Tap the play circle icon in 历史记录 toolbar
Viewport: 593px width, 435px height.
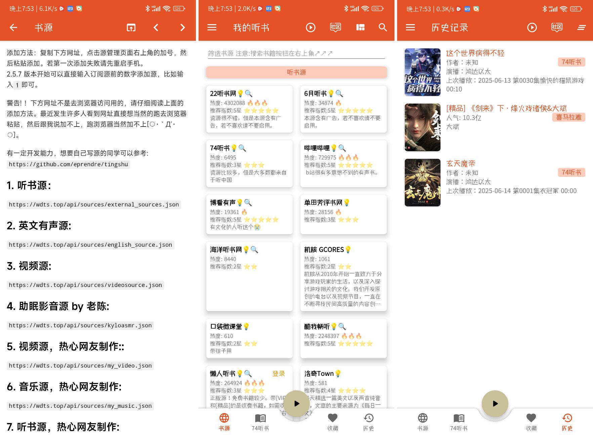(x=532, y=28)
